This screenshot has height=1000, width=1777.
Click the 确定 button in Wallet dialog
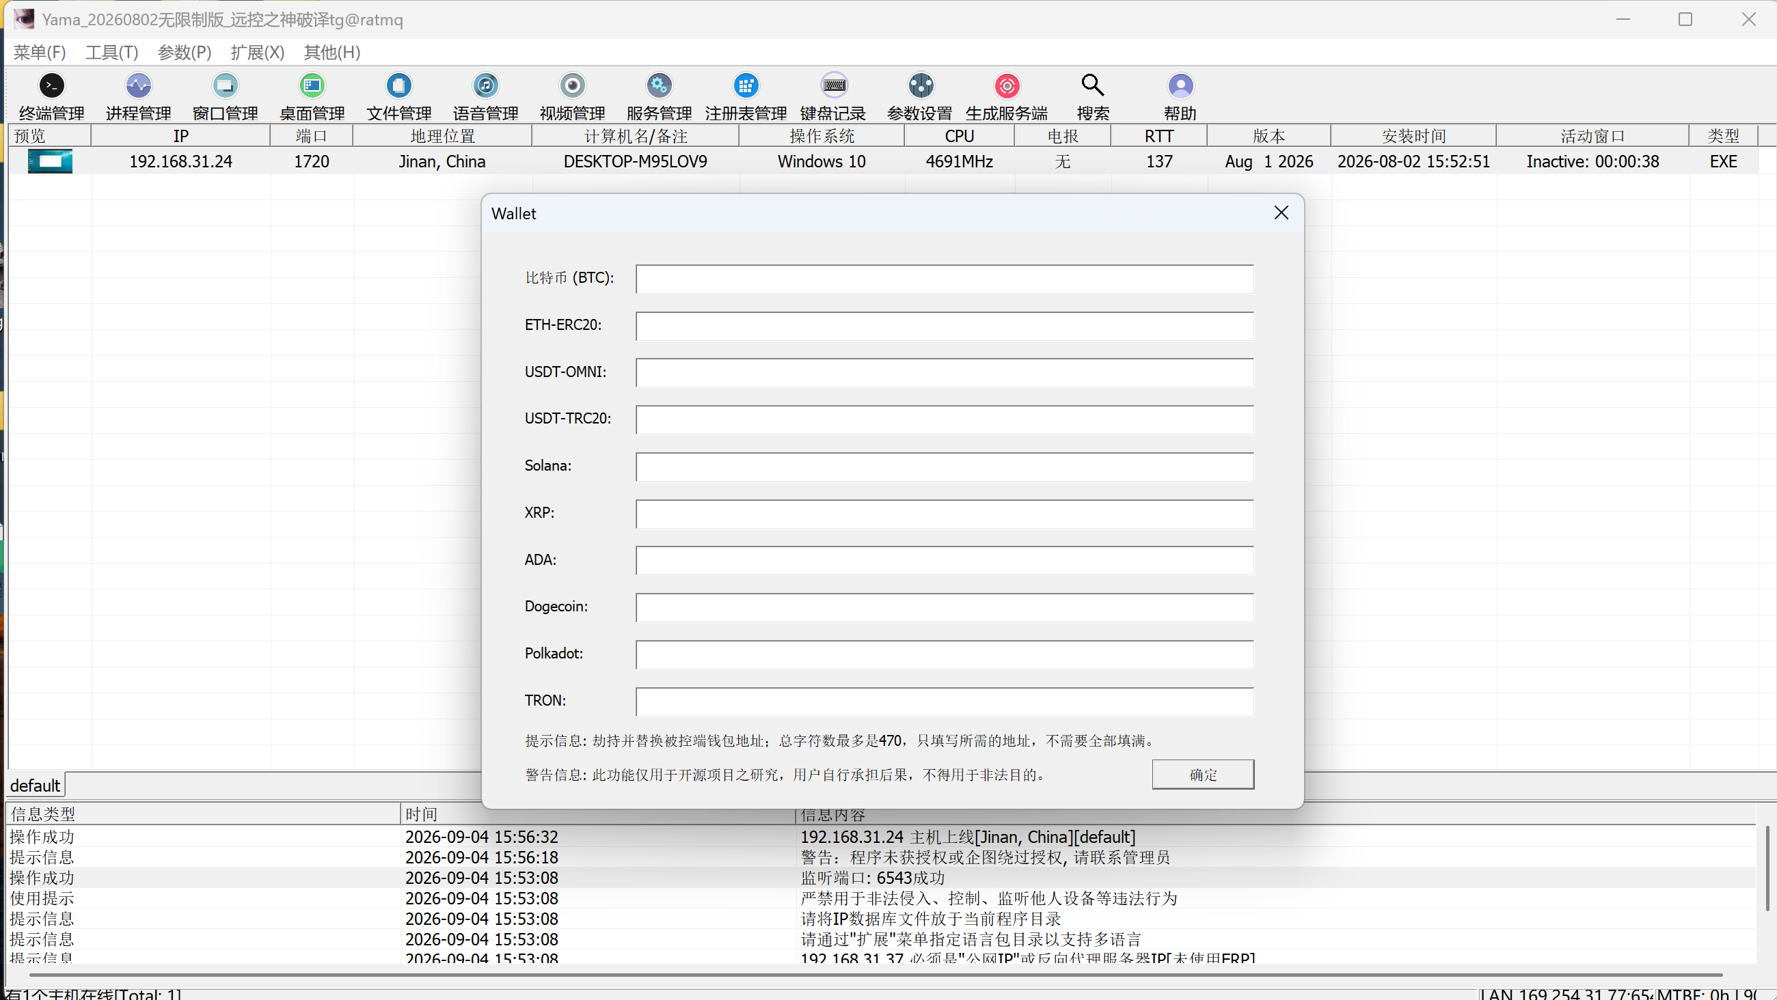pos(1203,775)
